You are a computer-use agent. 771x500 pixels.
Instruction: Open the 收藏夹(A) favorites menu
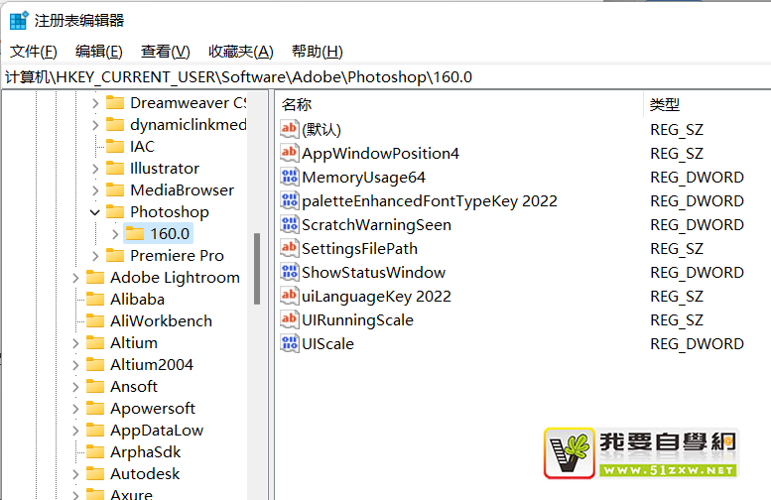[x=240, y=52]
